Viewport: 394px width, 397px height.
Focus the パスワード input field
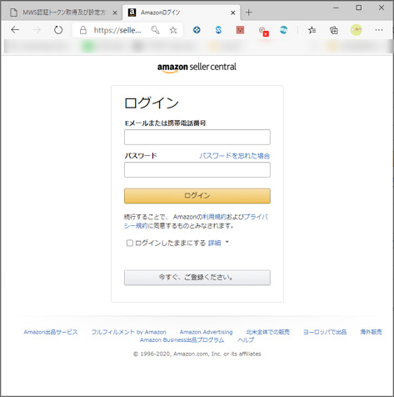coord(197,169)
